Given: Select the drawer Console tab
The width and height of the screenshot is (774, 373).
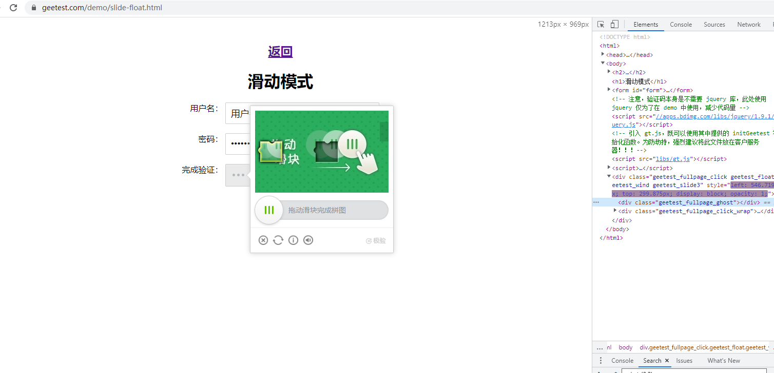Looking at the screenshot, I should coord(622,361).
